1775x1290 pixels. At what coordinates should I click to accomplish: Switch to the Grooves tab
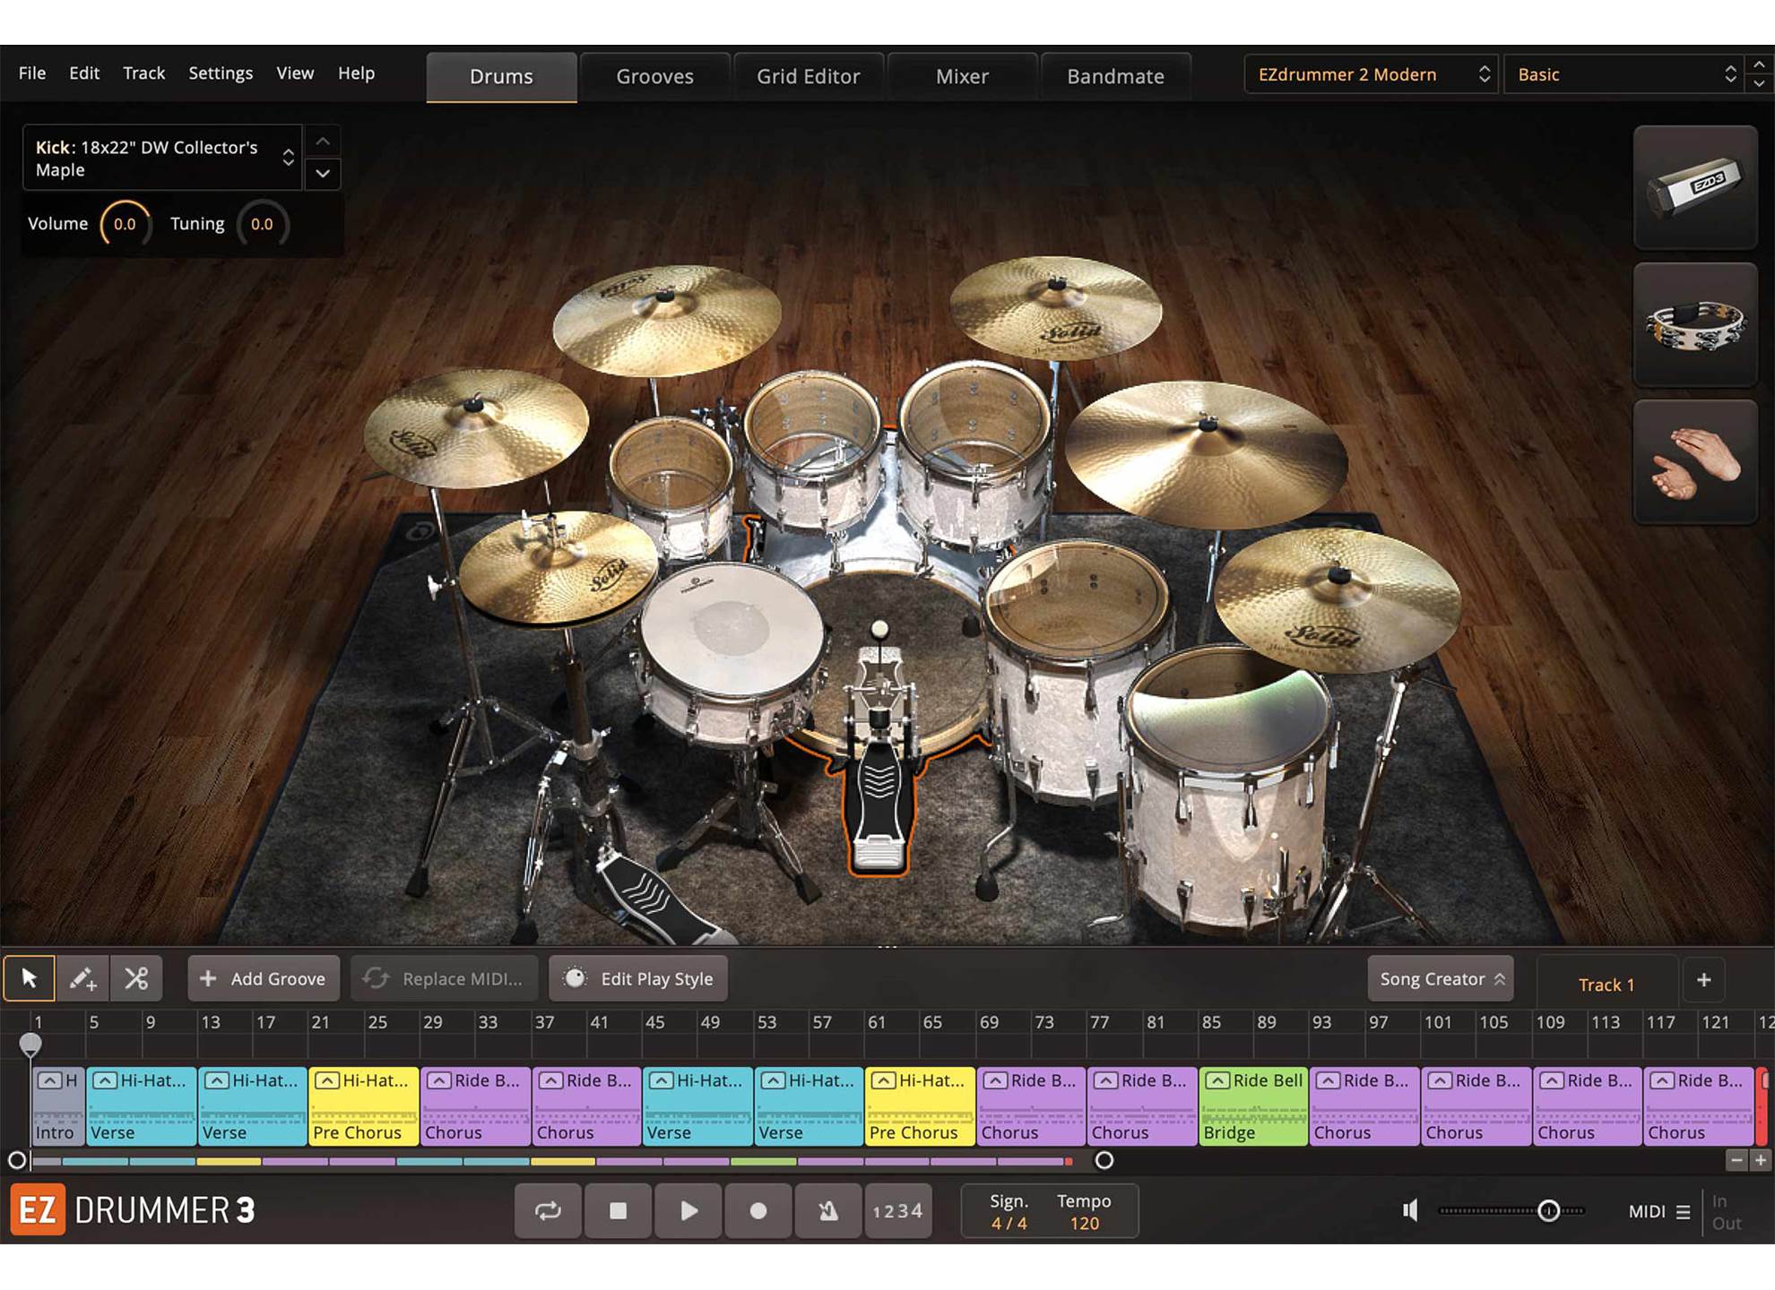coord(654,77)
